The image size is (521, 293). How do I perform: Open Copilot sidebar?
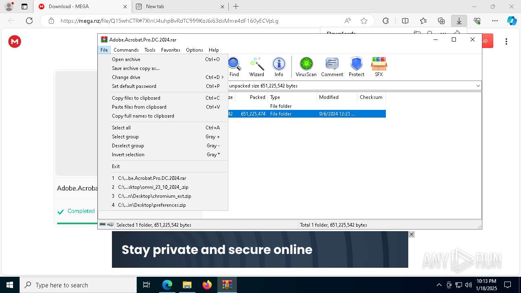click(512, 21)
